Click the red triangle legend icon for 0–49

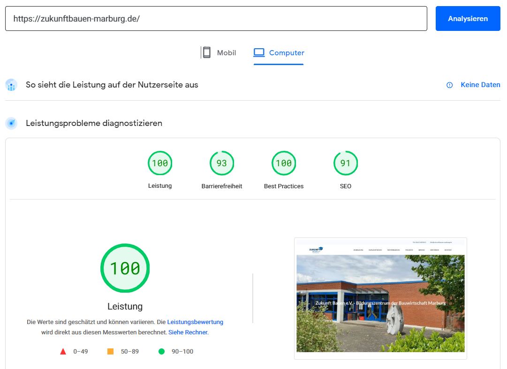click(63, 352)
